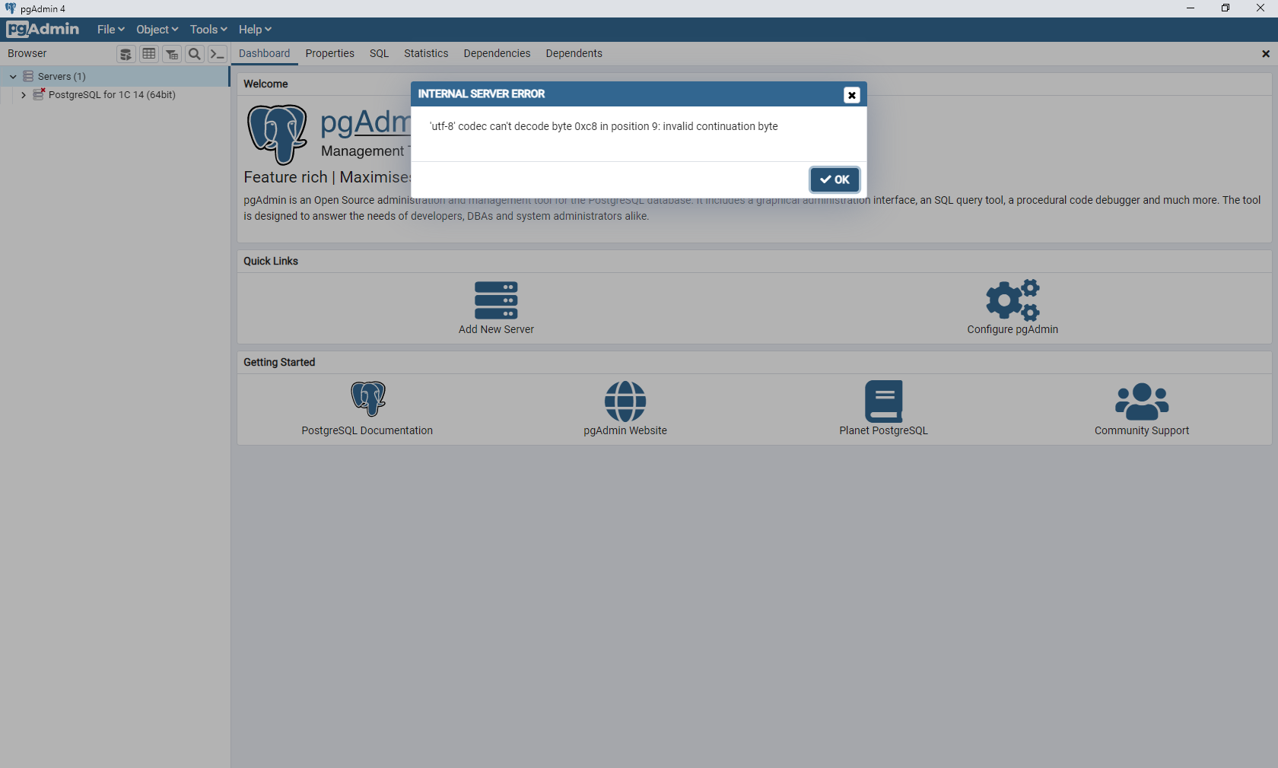Screen dimensions: 1278x768
Task: Open the Tools menu dropdown
Action: [208, 30]
